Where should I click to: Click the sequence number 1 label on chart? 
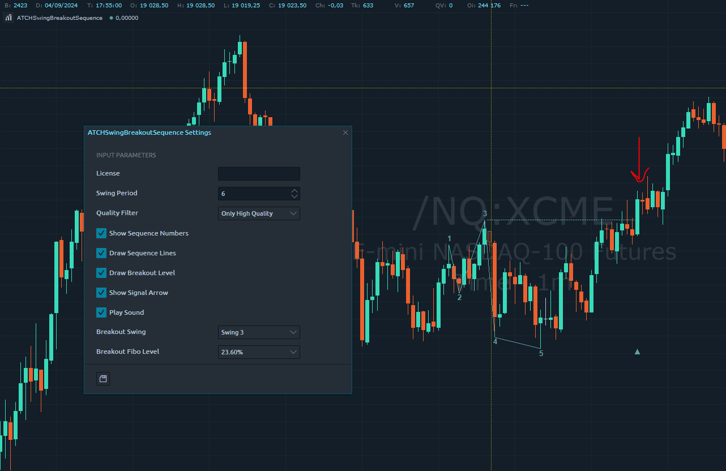point(450,239)
